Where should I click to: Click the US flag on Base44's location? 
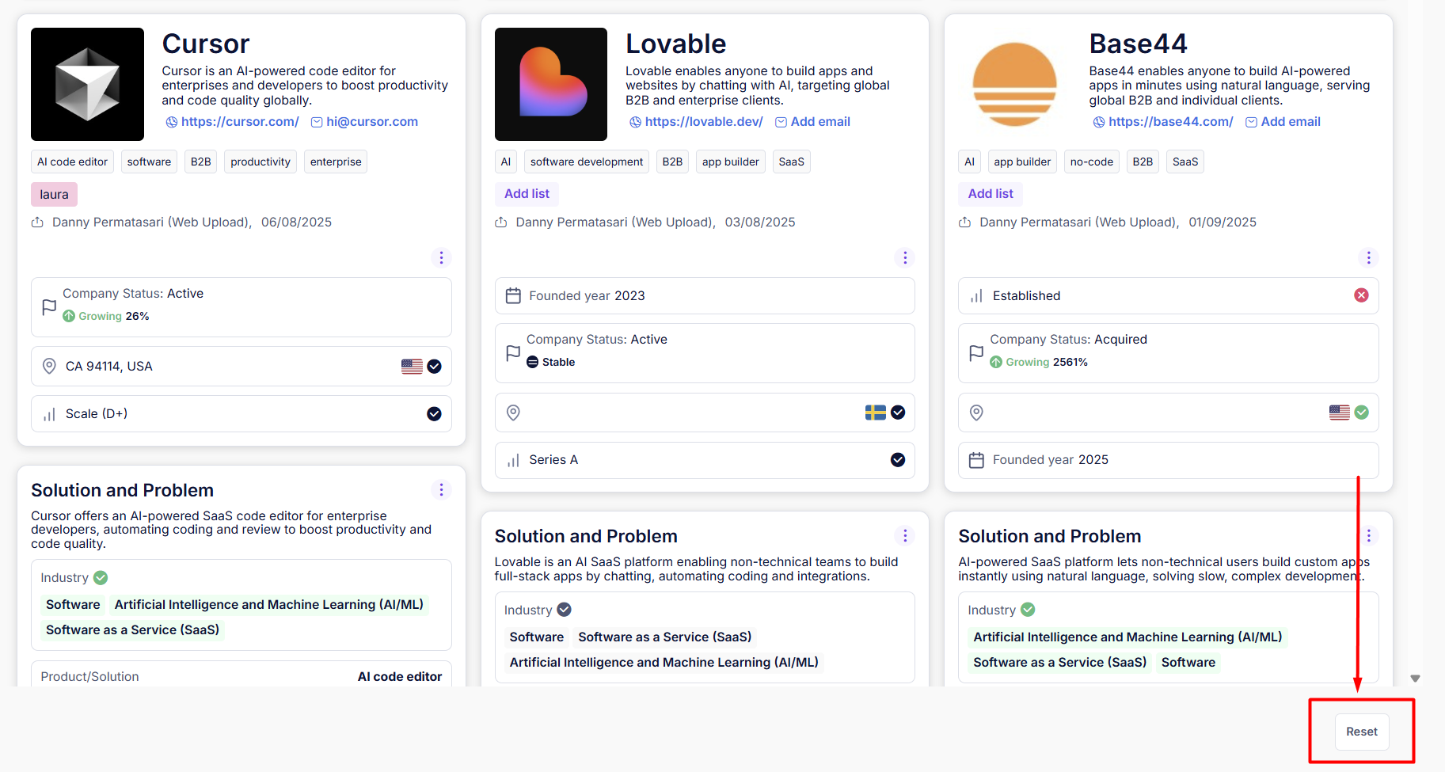[1340, 413]
